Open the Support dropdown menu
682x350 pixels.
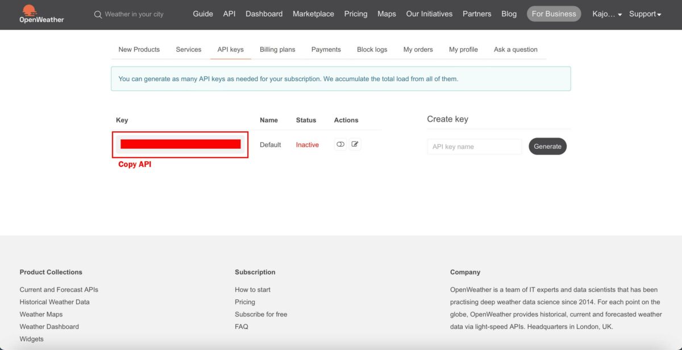coord(645,14)
